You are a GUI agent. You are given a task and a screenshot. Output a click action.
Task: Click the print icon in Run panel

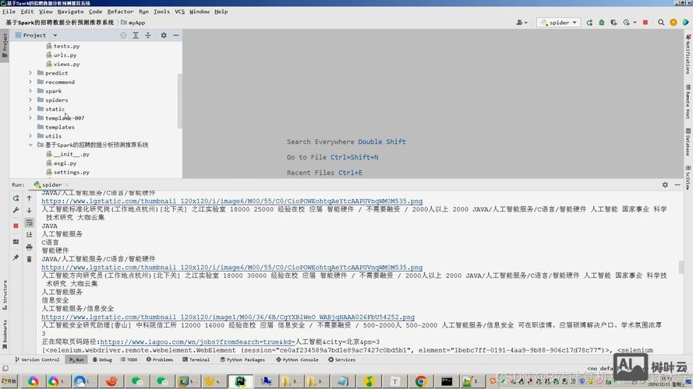[29, 247]
